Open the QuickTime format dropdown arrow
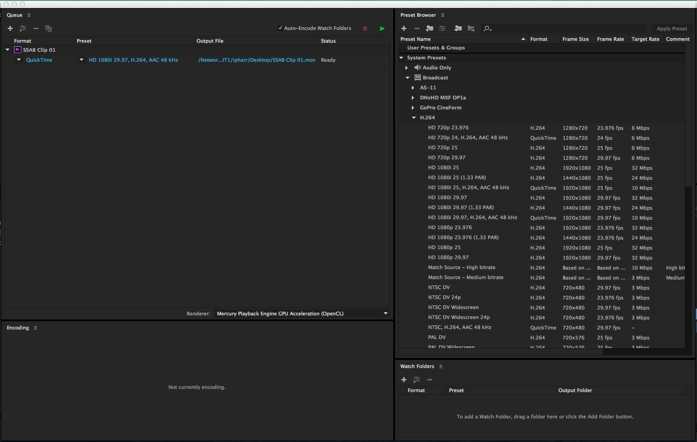 pos(19,60)
